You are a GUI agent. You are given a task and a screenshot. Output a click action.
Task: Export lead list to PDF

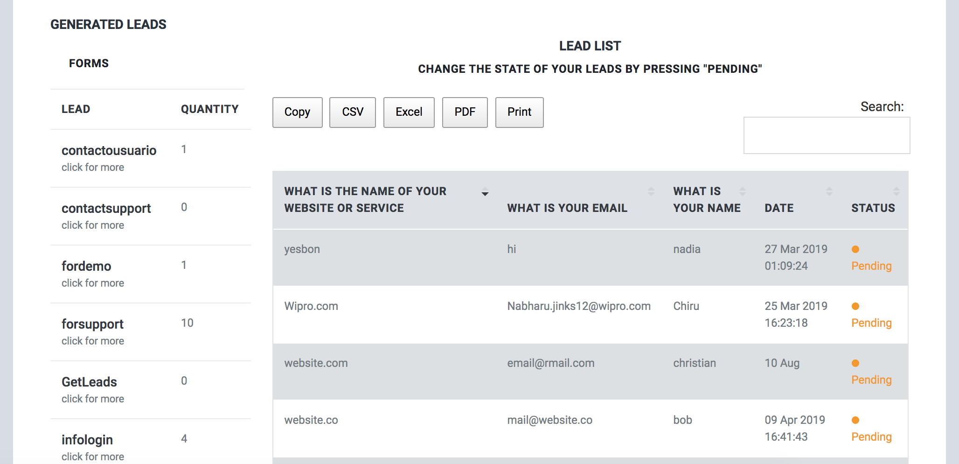465,112
